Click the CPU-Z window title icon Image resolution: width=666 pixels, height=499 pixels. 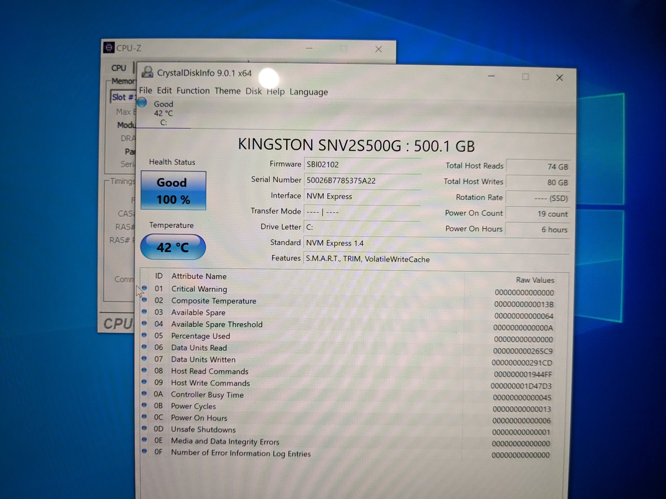(x=109, y=47)
